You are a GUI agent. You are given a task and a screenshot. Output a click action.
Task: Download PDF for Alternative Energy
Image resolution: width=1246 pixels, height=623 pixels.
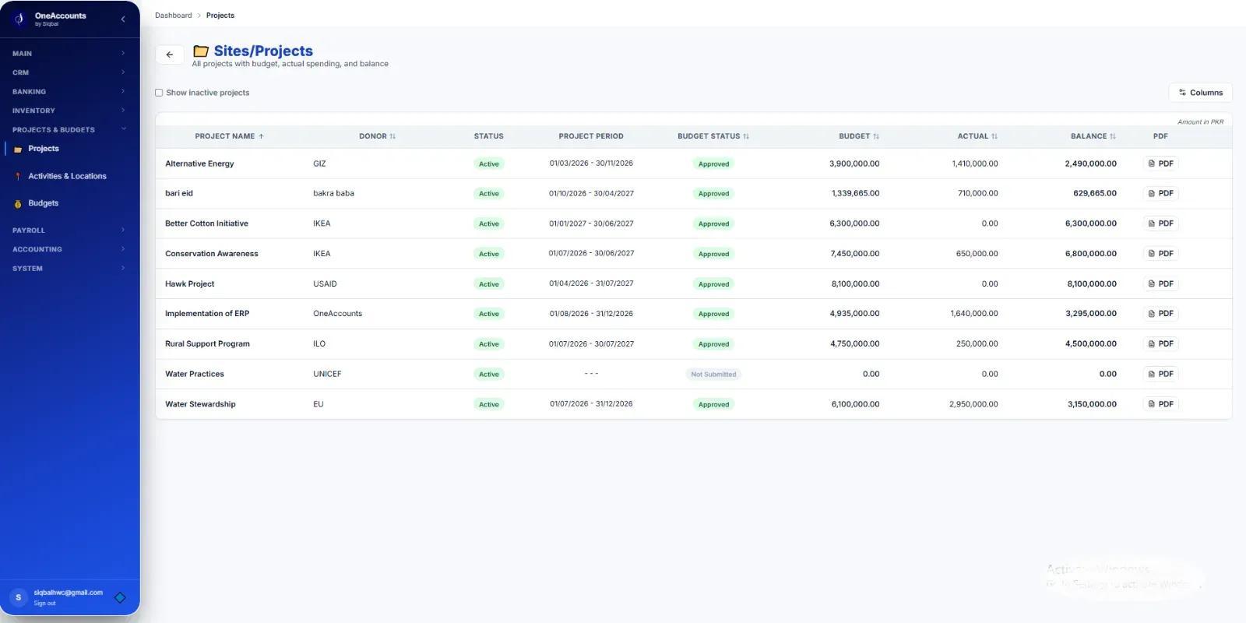(x=1160, y=164)
